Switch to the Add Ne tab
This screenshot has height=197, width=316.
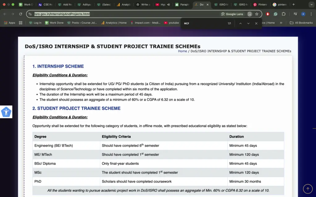tap(65, 4)
